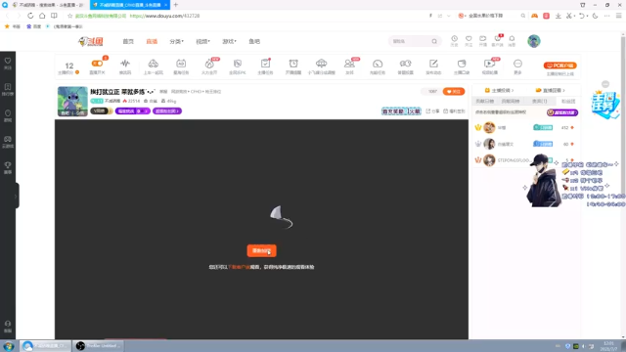The image size is (626, 352).
Task: Click the purple super fan button
Action: coord(562,112)
